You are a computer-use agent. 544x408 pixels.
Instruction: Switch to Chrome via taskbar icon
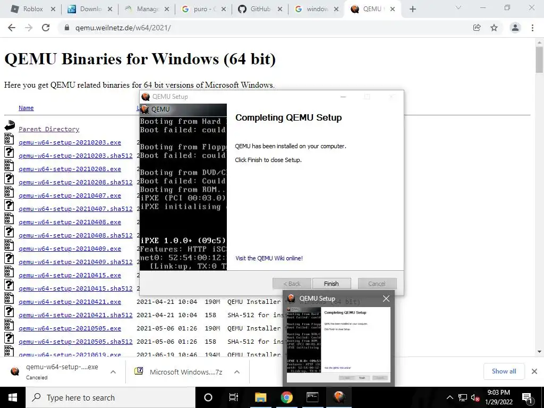tap(286, 397)
